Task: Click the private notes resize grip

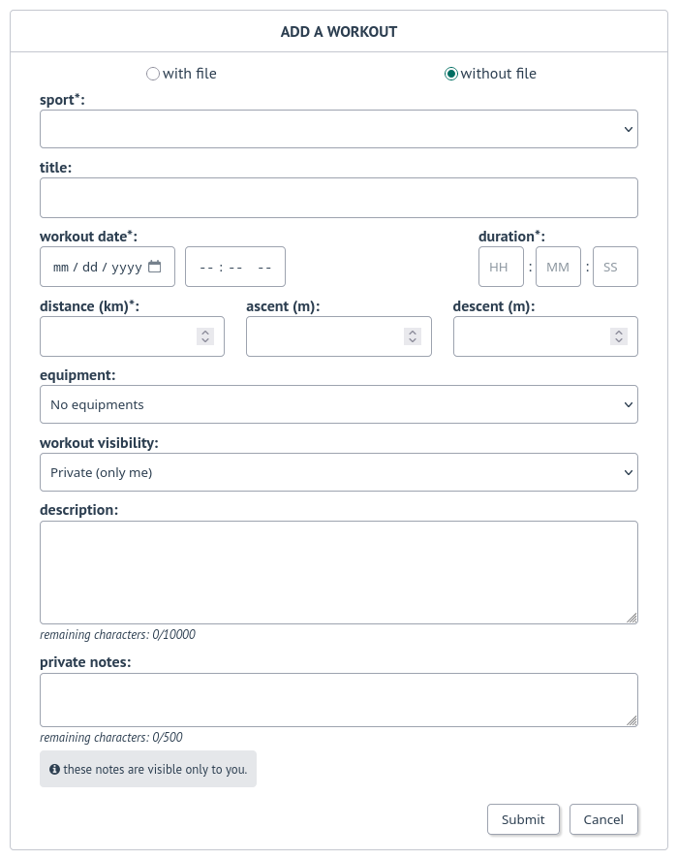Action: [632, 720]
